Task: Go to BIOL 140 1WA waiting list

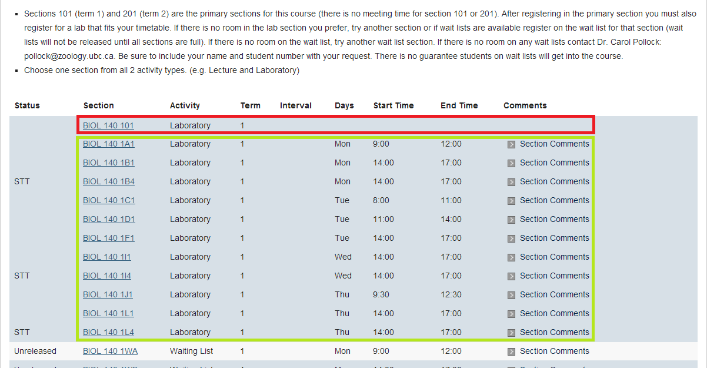Action: (110, 351)
